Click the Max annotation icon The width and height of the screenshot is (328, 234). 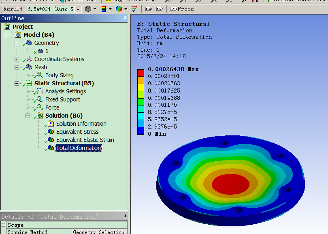pyautogui.click(x=149, y=9)
